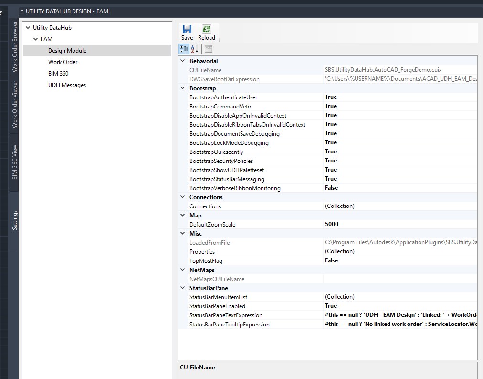483x379 pixels.
Task: Click the Property Pages icon
Action: tap(209, 49)
